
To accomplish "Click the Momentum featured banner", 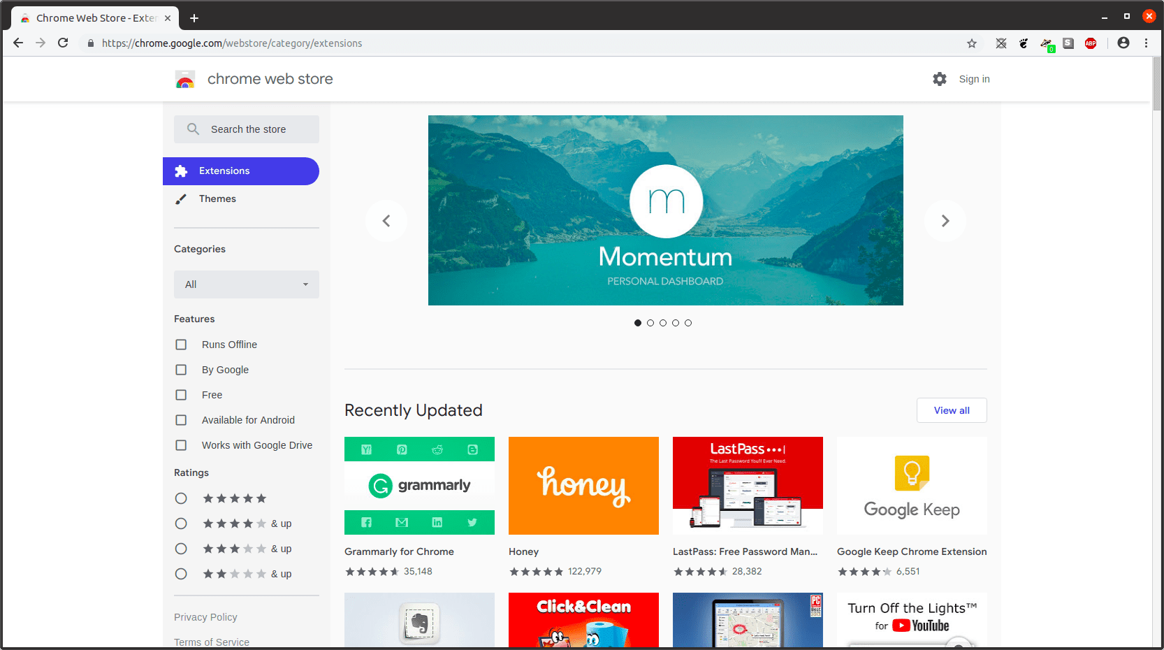I will coord(666,210).
